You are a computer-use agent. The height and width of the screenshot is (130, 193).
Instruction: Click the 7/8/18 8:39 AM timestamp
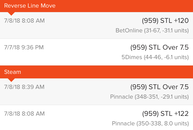pos(24,87)
